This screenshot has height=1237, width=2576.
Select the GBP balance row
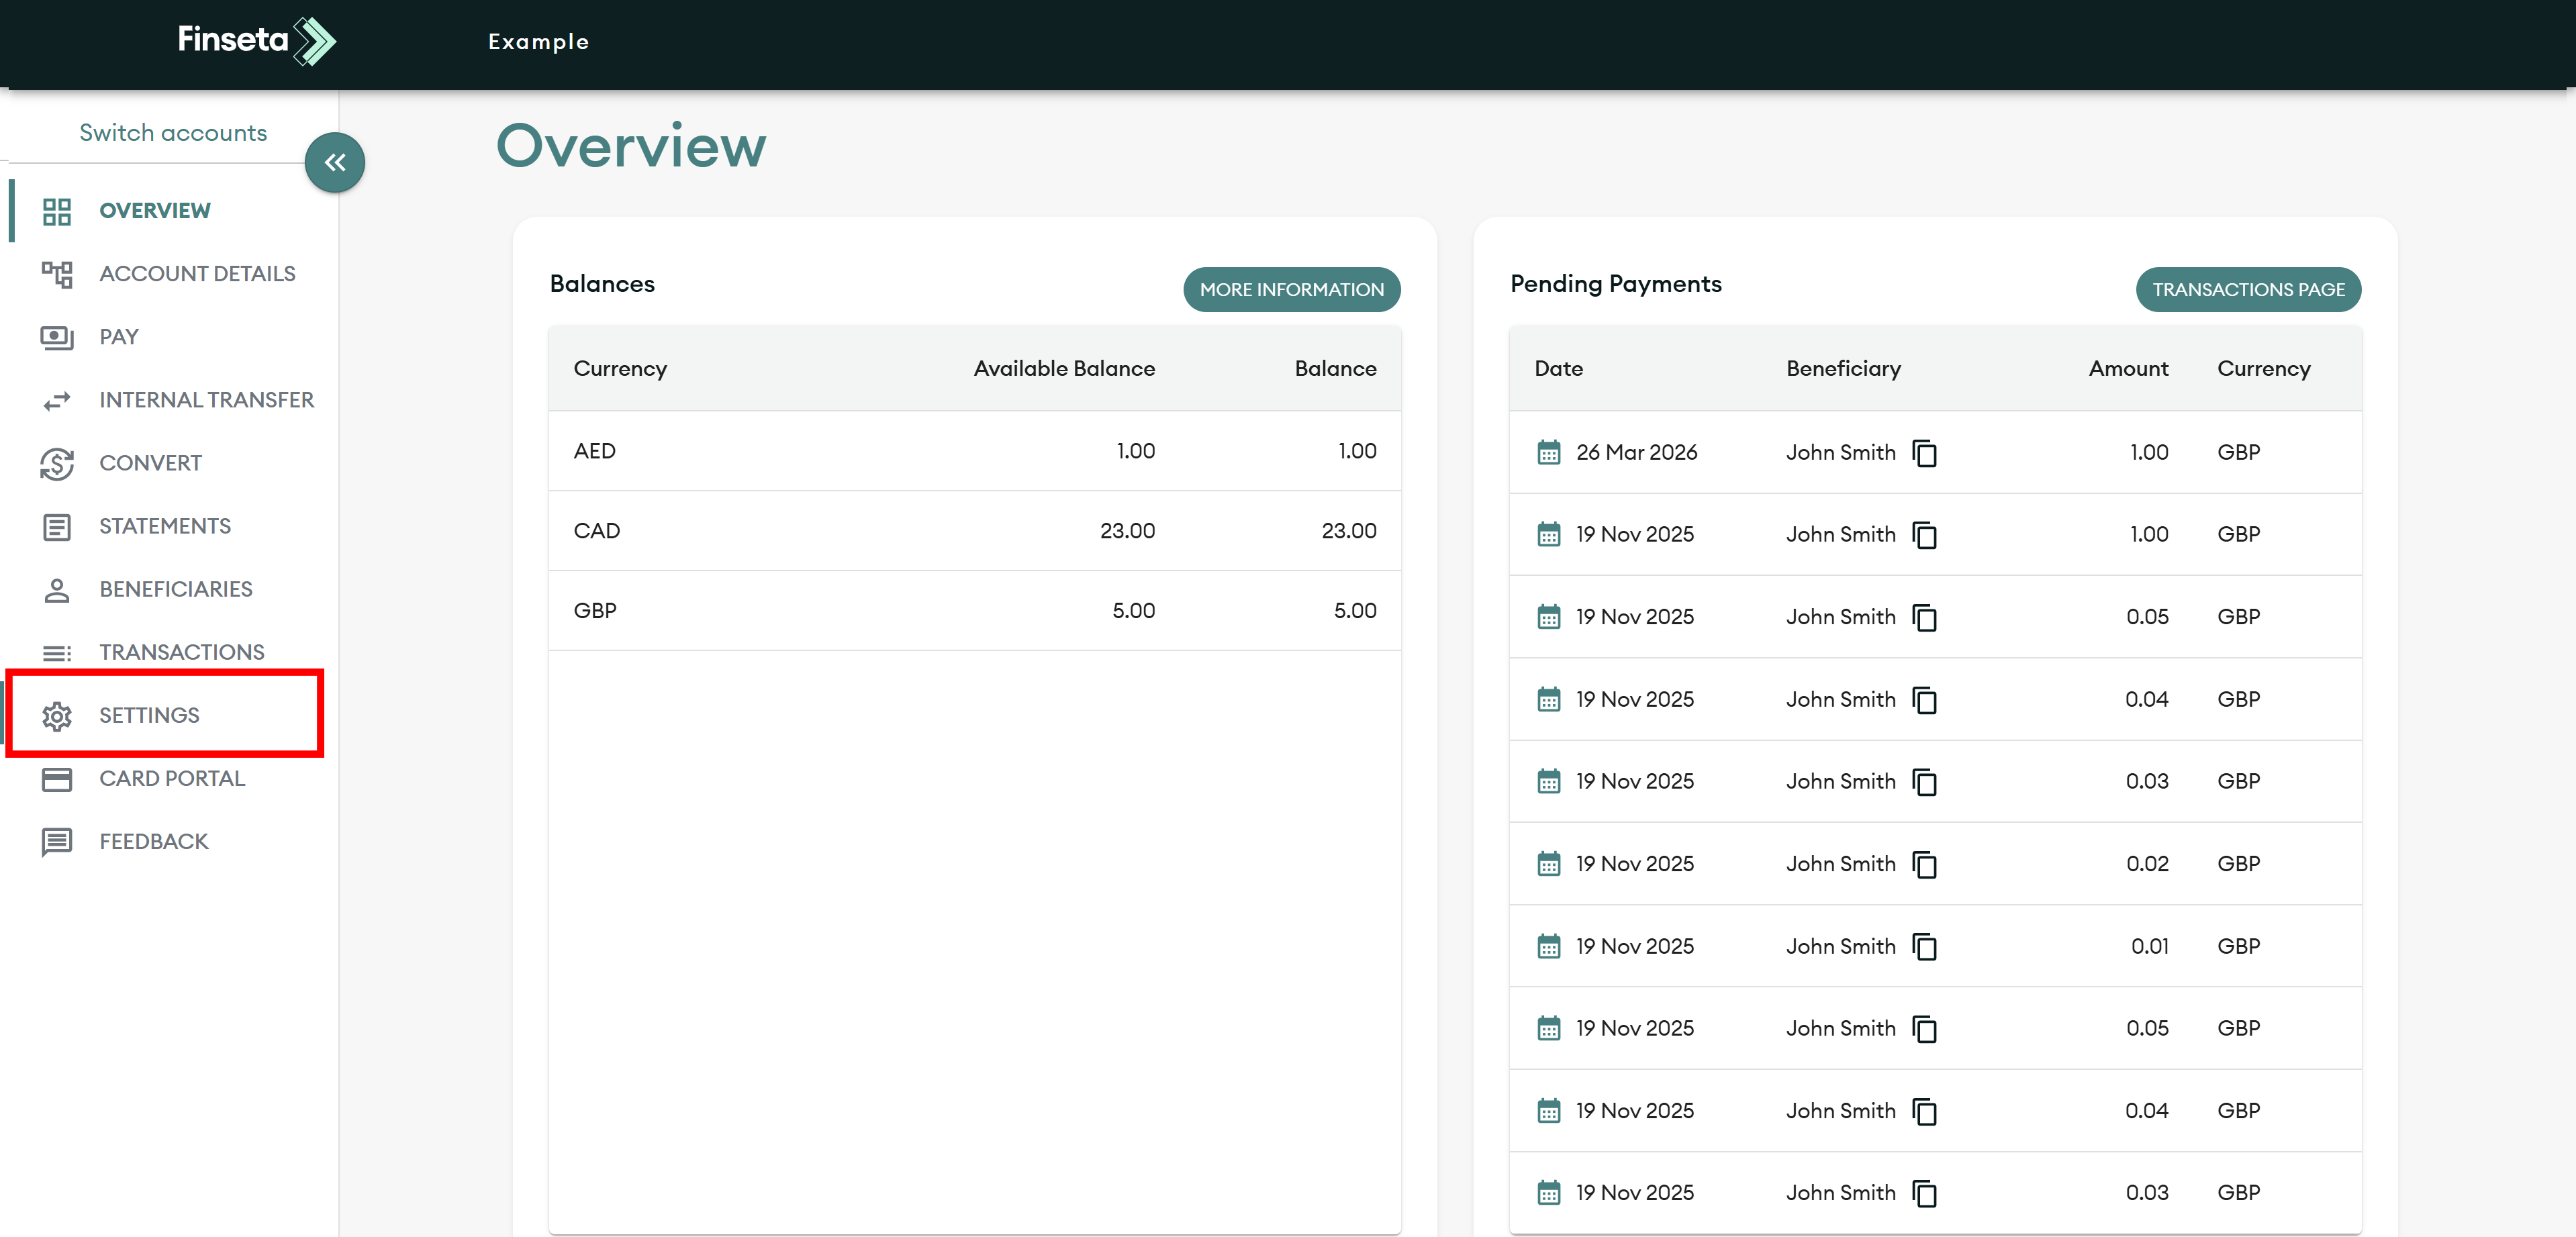coord(974,611)
